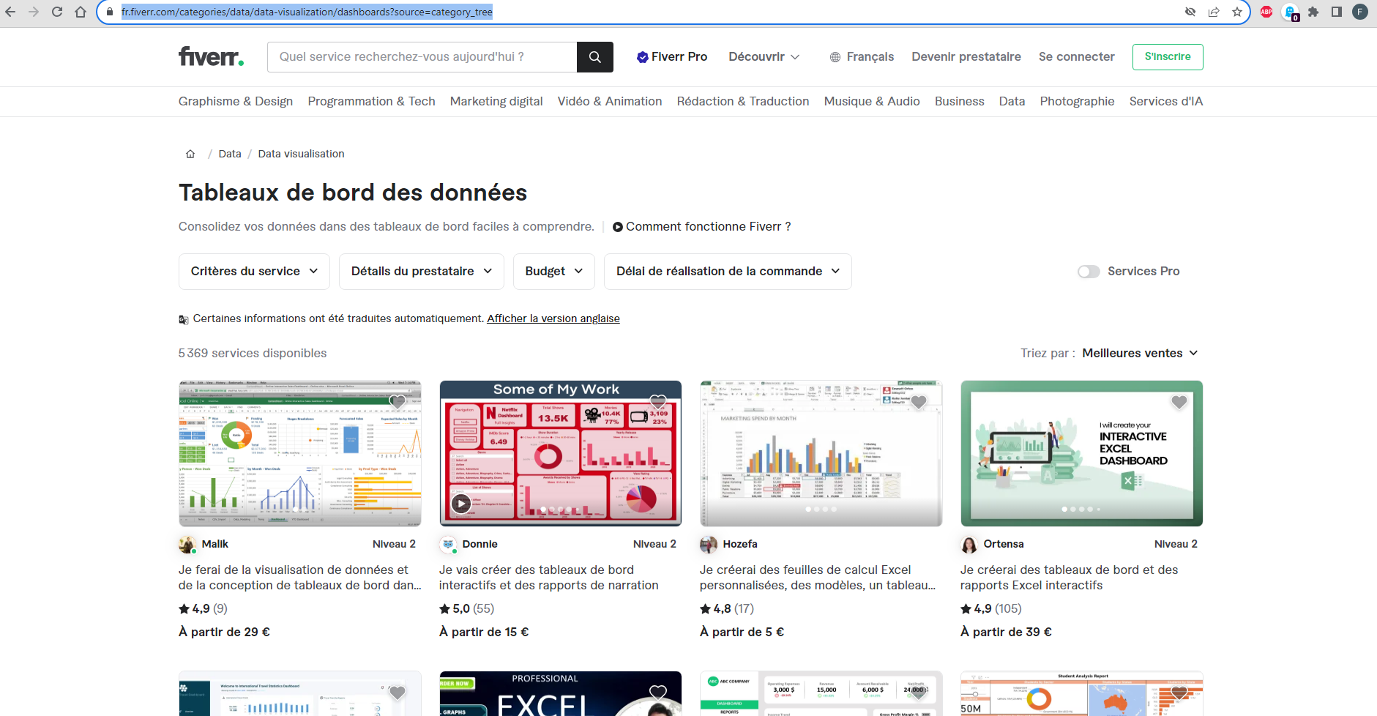Open the browser profile avatar F
Viewport: 1377px width, 716px height.
[x=1360, y=12]
